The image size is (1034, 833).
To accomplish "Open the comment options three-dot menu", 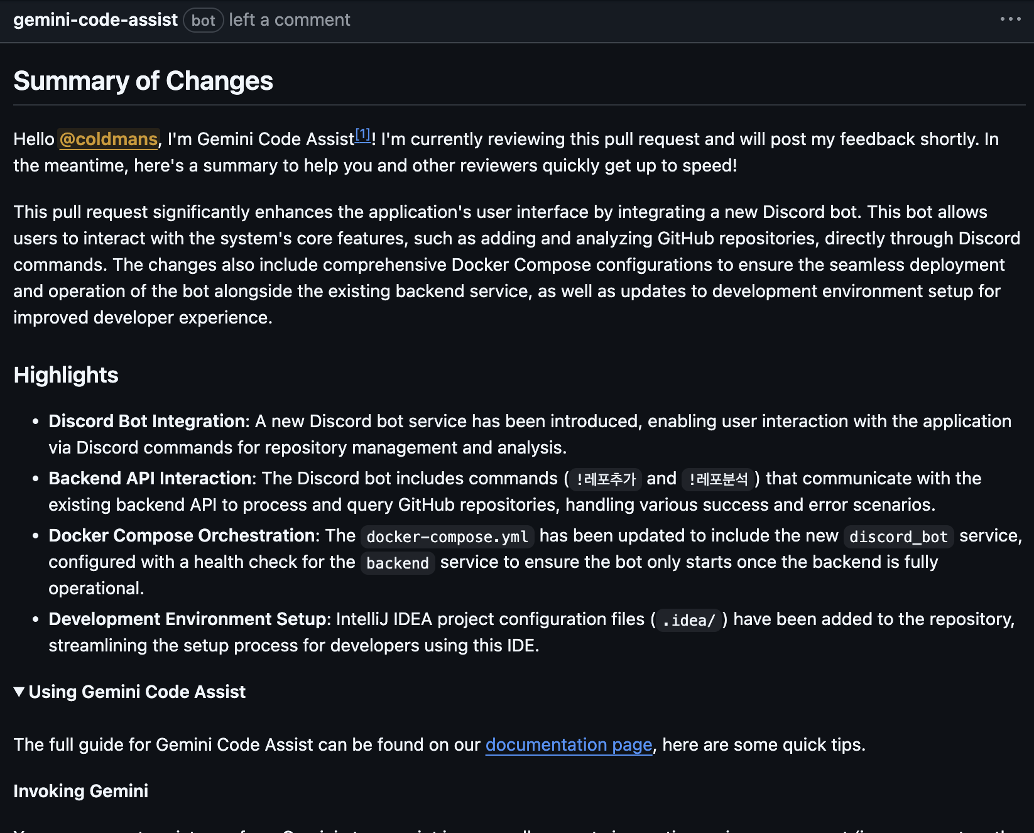I will 1010,19.
